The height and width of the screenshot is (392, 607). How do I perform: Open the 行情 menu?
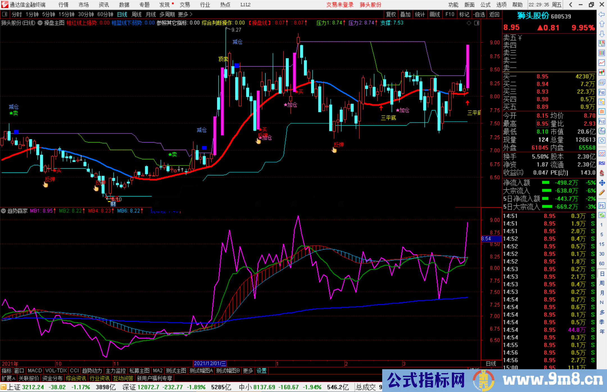point(63,5)
